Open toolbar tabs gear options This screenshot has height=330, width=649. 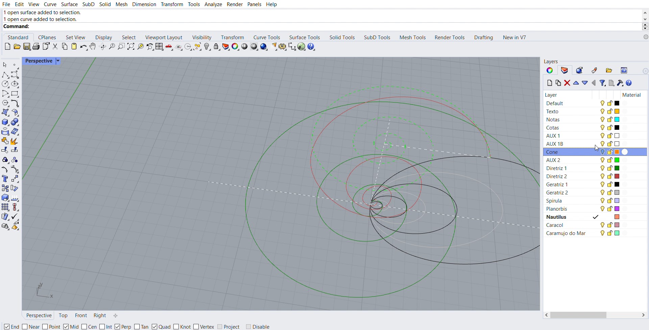pyautogui.click(x=646, y=37)
